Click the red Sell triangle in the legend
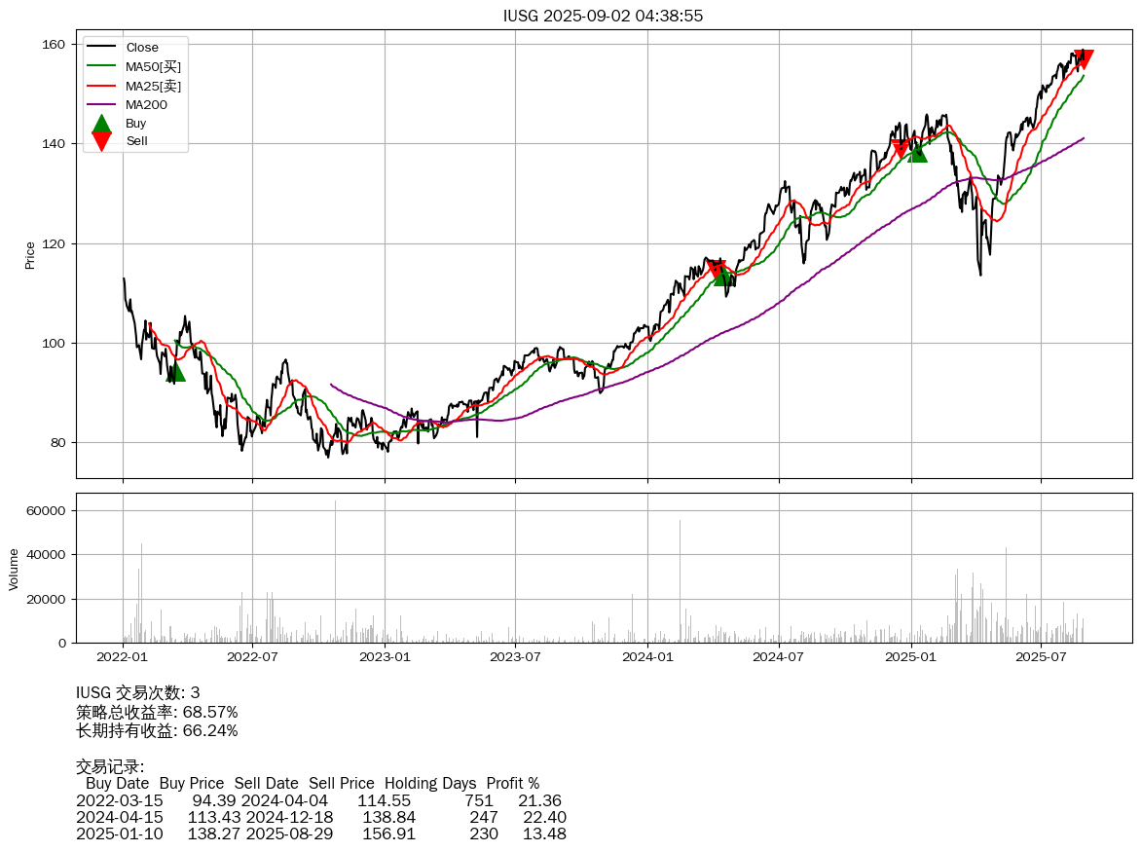The width and height of the screenshot is (1141, 852). 101,141
